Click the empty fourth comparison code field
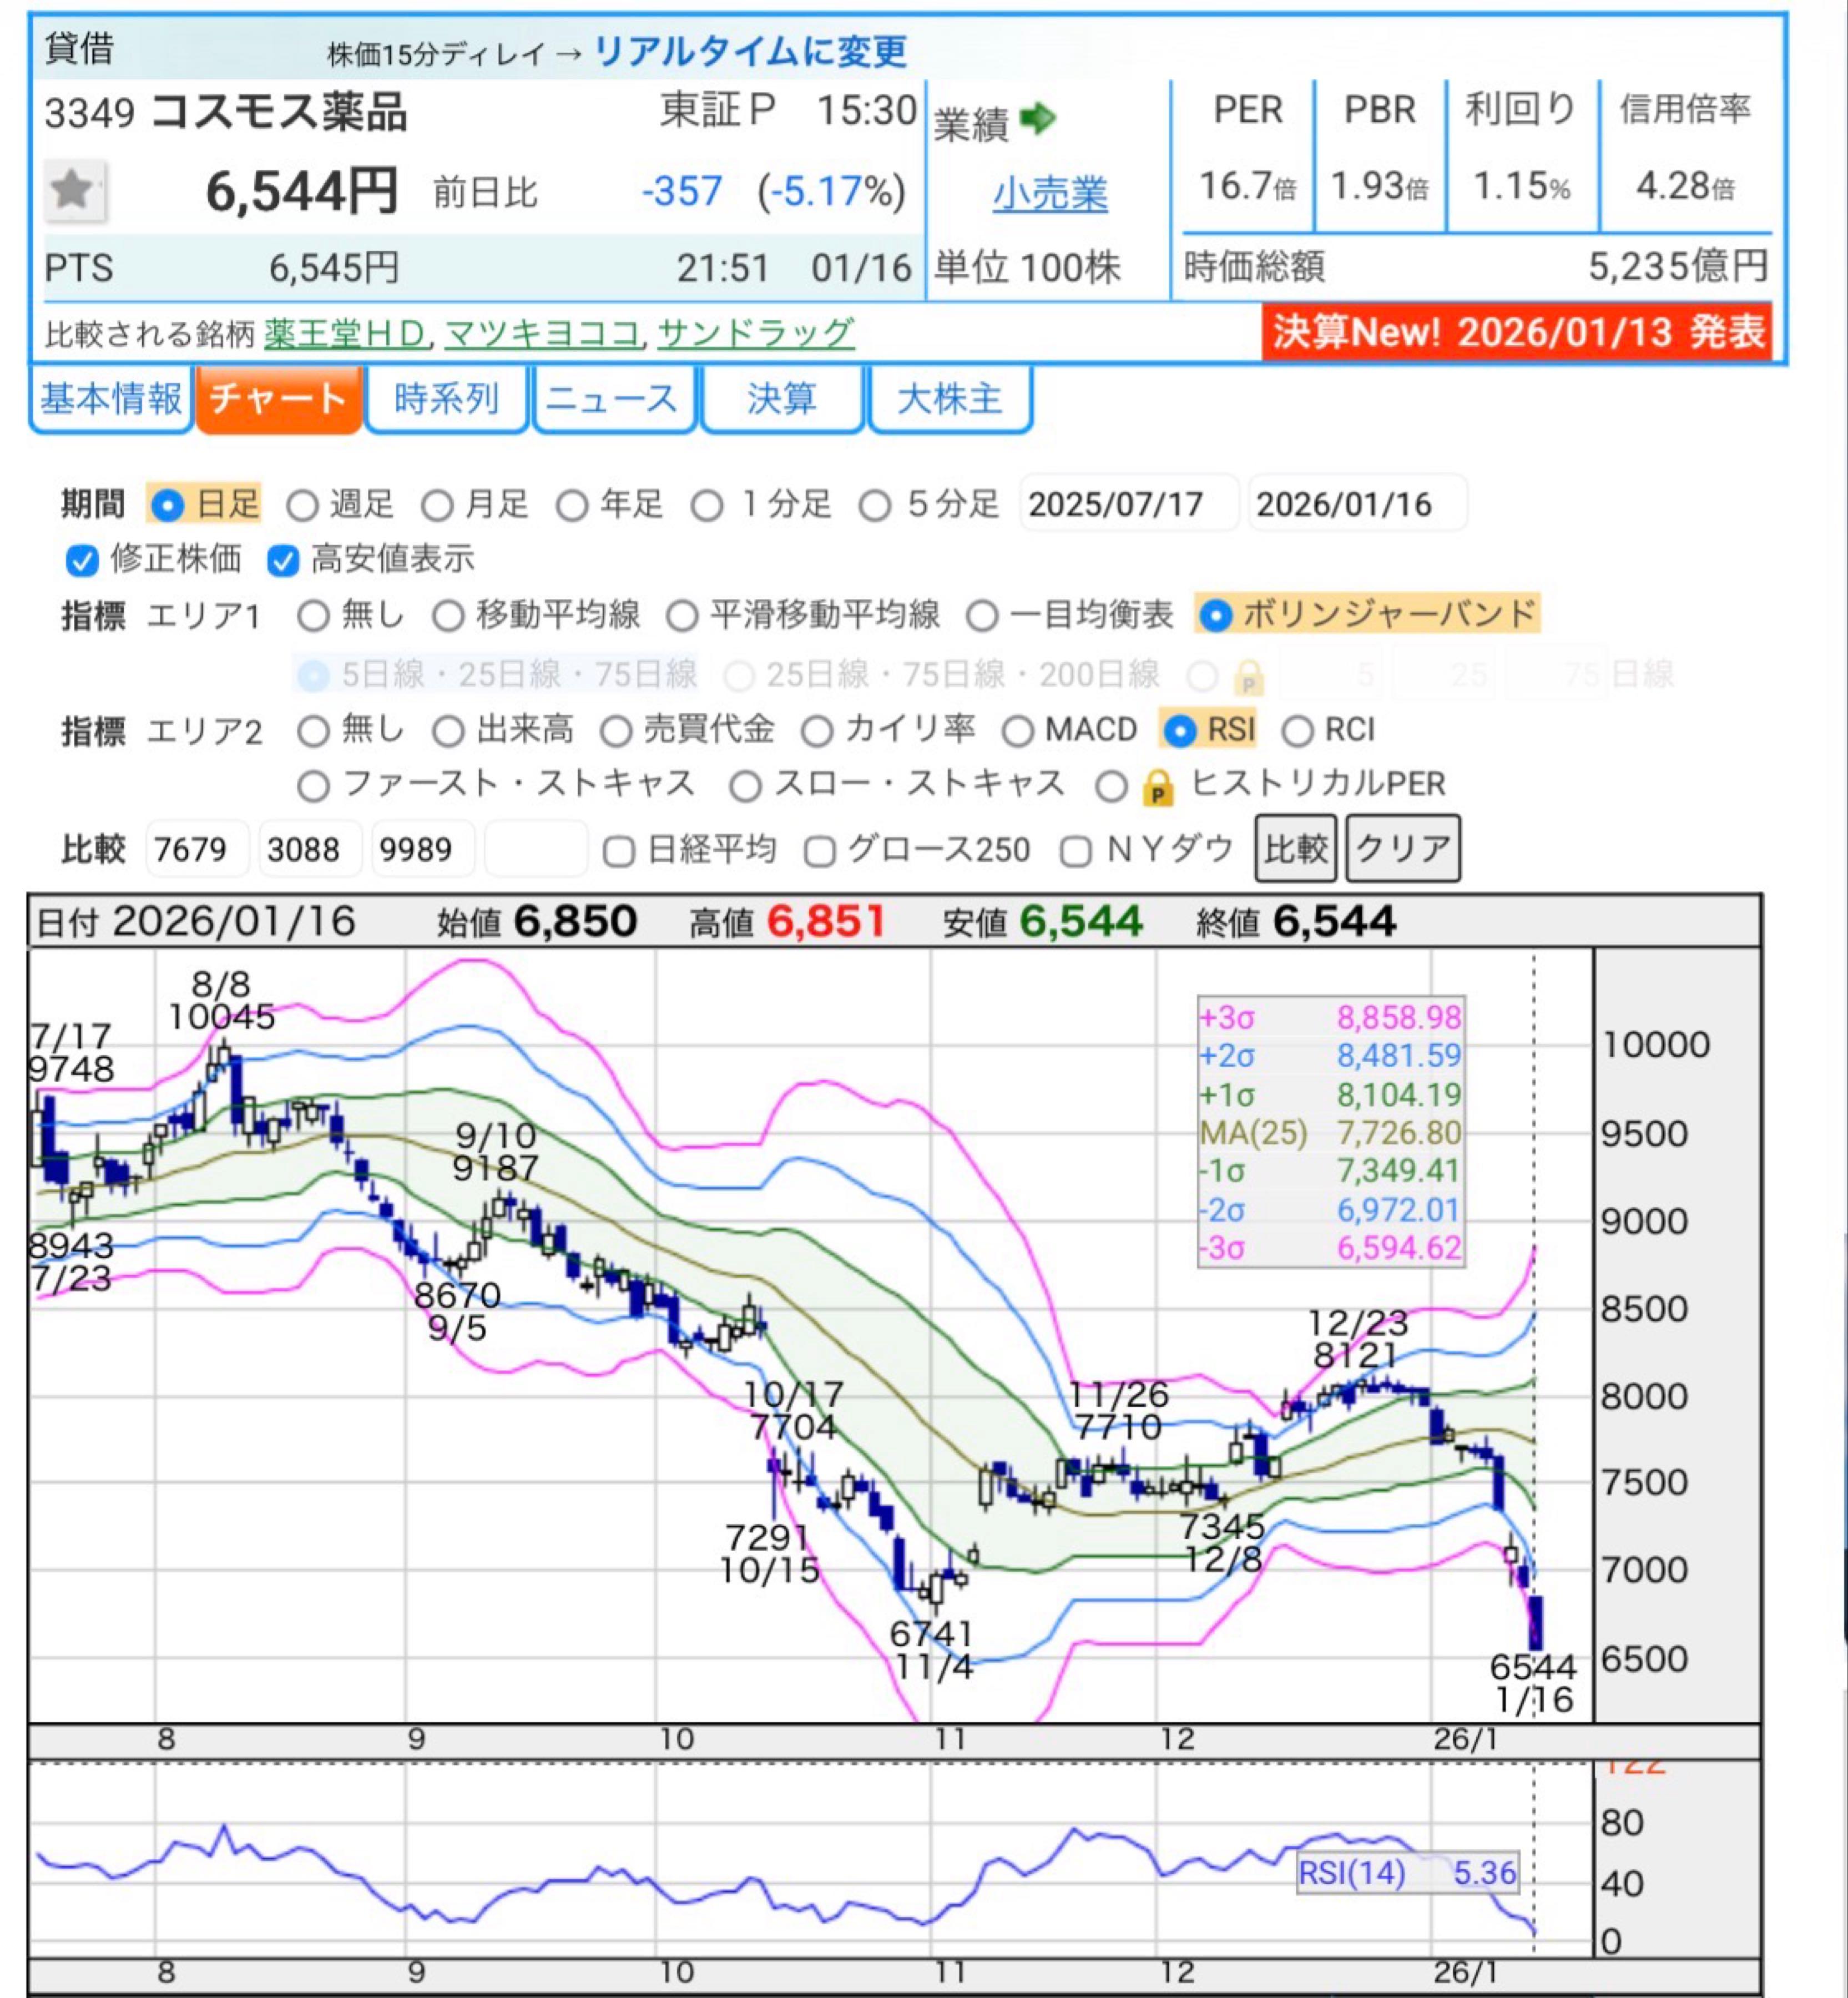Viewport: 1848px width, 1998px height. coord(535,849)
